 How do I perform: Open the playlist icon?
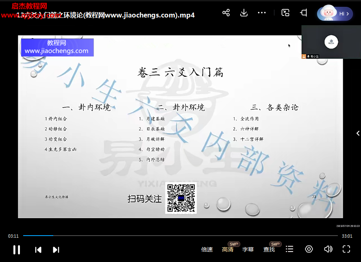[x=289, y=249]
